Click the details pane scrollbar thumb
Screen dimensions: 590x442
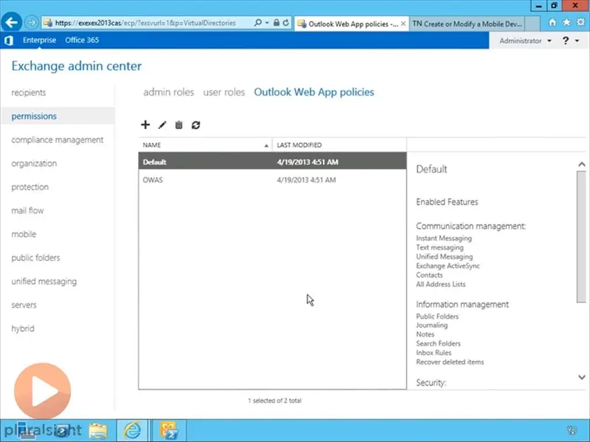[x=581, y=236]
